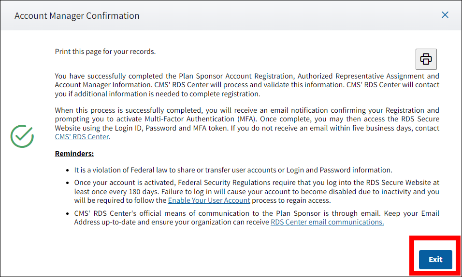Close the Account Manager Confirmation dialog
Viewport: 462px width, 277px height.
tap(445, 15)
